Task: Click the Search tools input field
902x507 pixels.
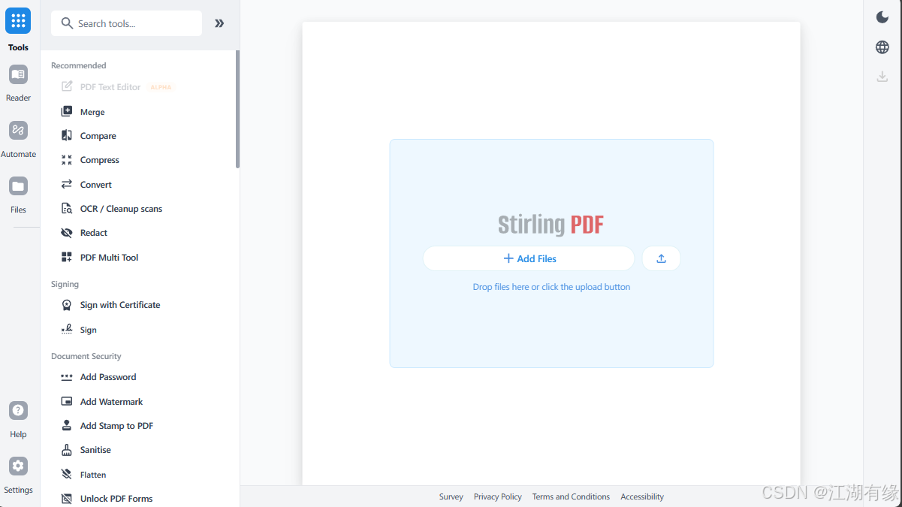Action: [x=126, y=23]
